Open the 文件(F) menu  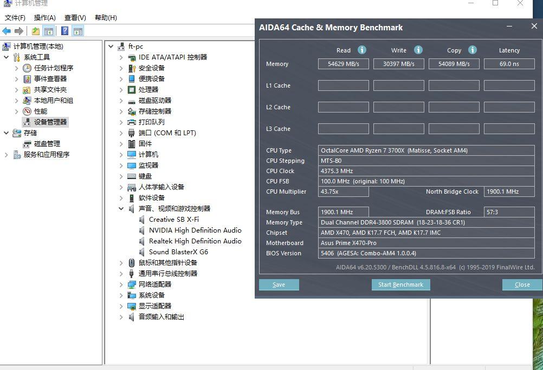[x=15, y=18]
